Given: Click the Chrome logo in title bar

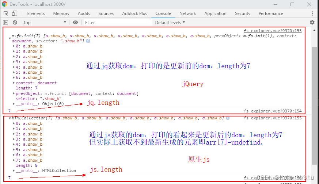Looking at the screenshot, I should click(4, 4).
